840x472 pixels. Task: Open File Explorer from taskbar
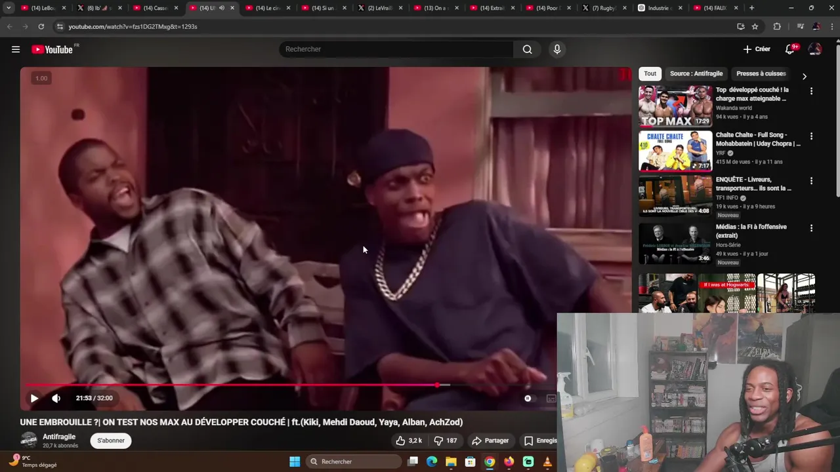(x=451, y=462)
